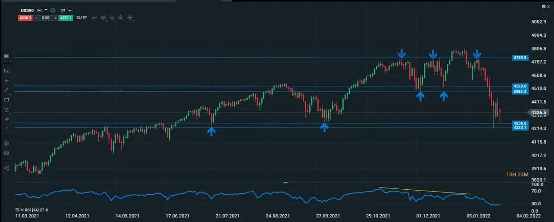Toggle the line chart view
The width and height of the screenshot is (554, 222).
pos(94,18)
